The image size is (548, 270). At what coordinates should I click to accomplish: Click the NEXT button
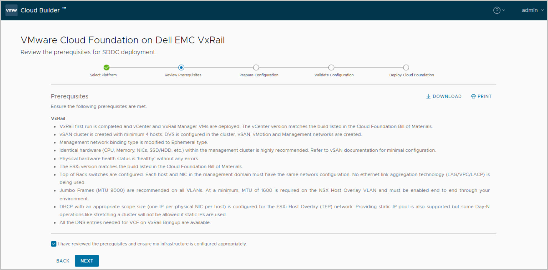(x=87, y=261)
